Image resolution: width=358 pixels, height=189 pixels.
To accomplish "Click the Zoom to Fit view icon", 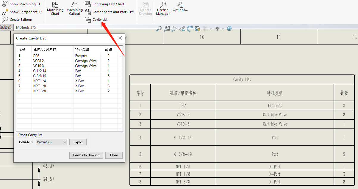I will 167,28.
